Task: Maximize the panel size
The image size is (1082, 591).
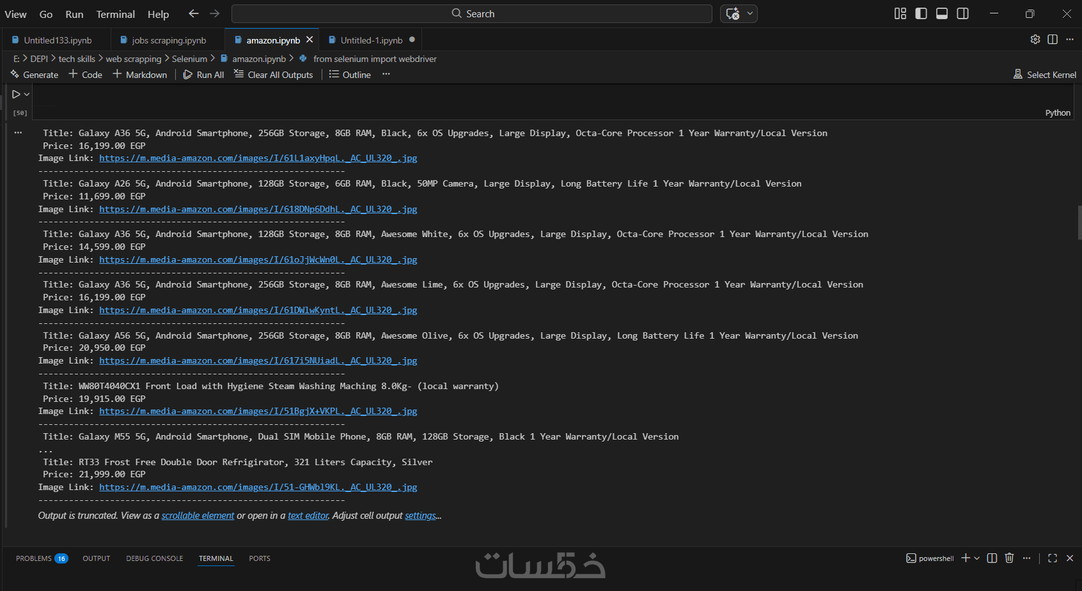Action: pos(1053,558)
